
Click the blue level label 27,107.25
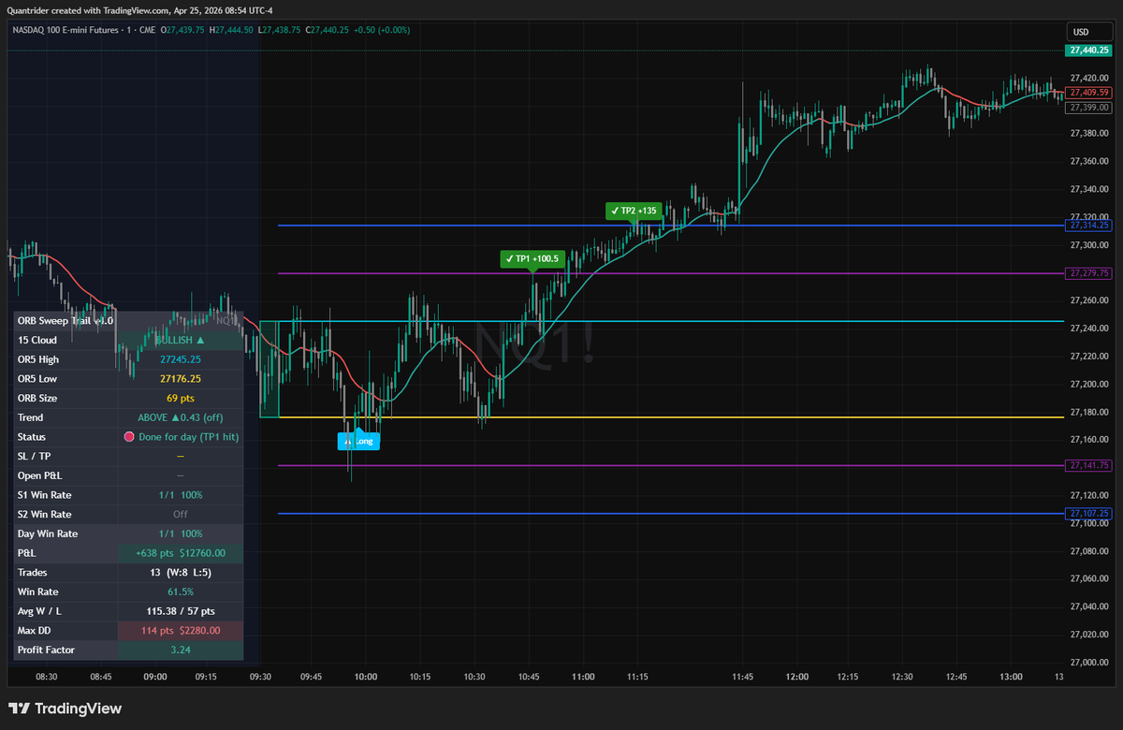[x=1089, y=514]
